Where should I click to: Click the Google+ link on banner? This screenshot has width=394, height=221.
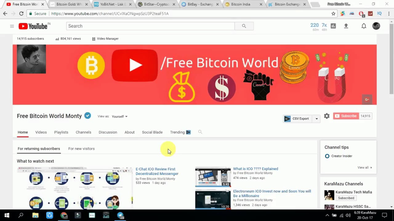point(367,99)
